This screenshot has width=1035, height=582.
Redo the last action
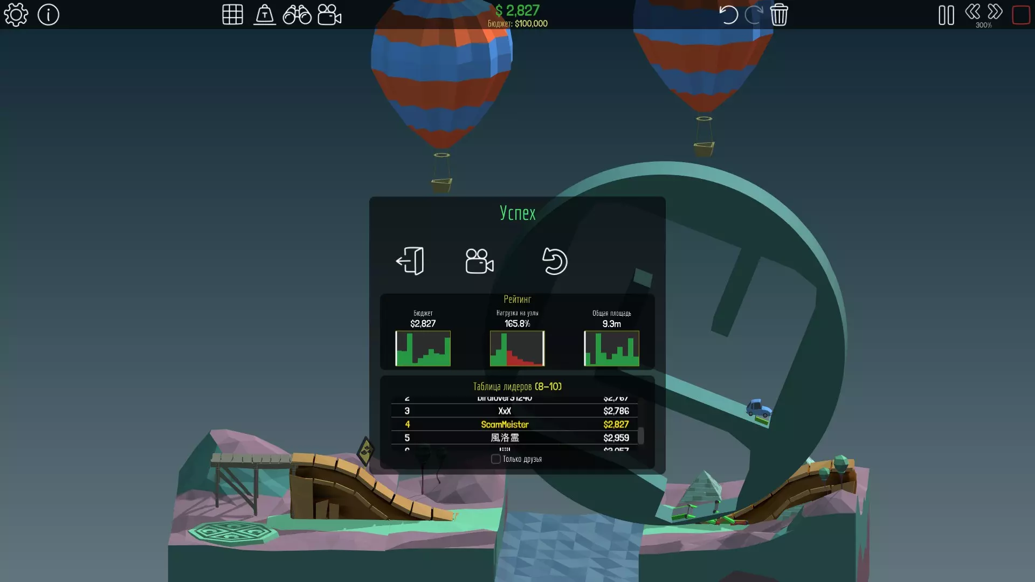point(754,15)
